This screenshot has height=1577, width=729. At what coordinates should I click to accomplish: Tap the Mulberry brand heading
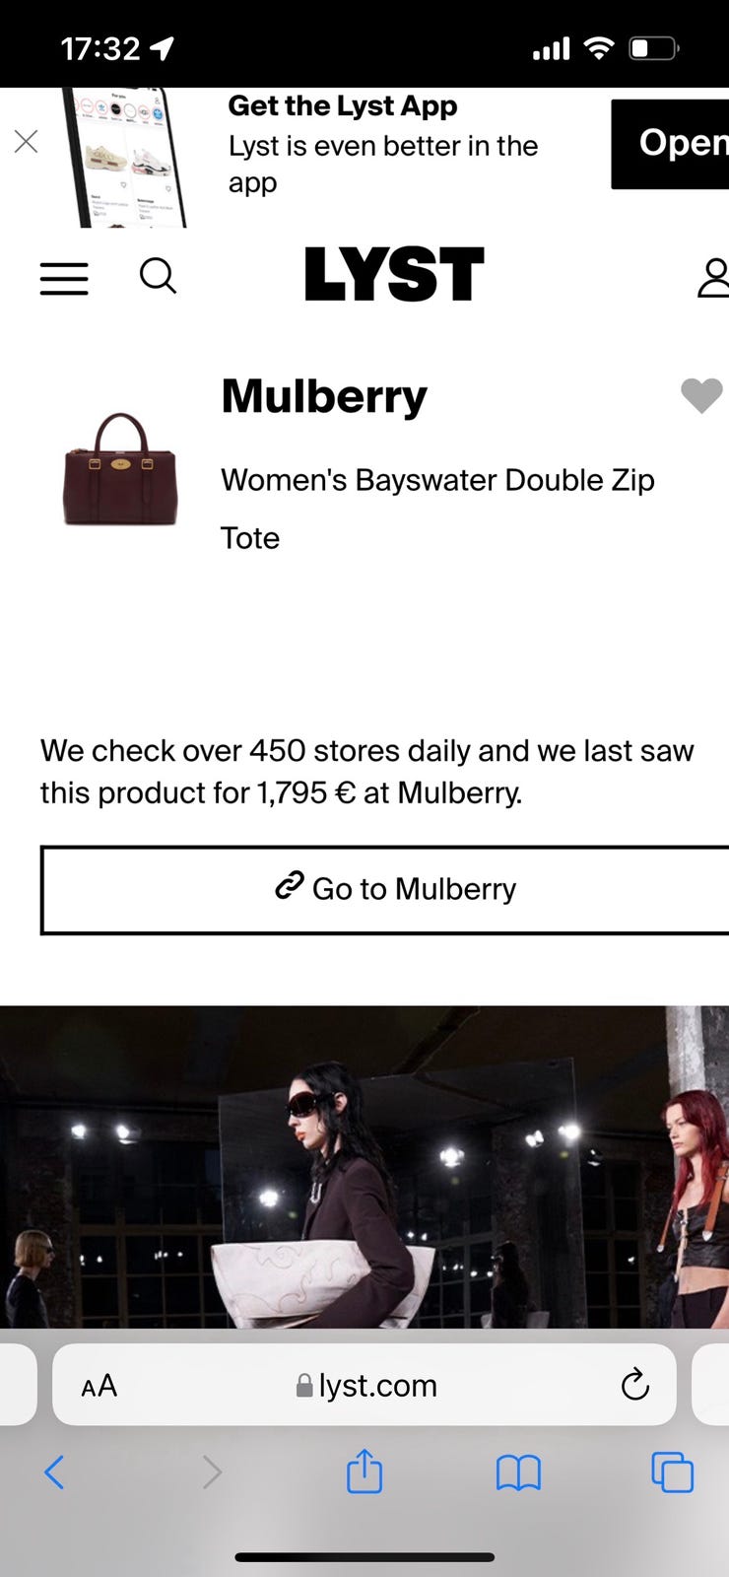coord(324,396)
